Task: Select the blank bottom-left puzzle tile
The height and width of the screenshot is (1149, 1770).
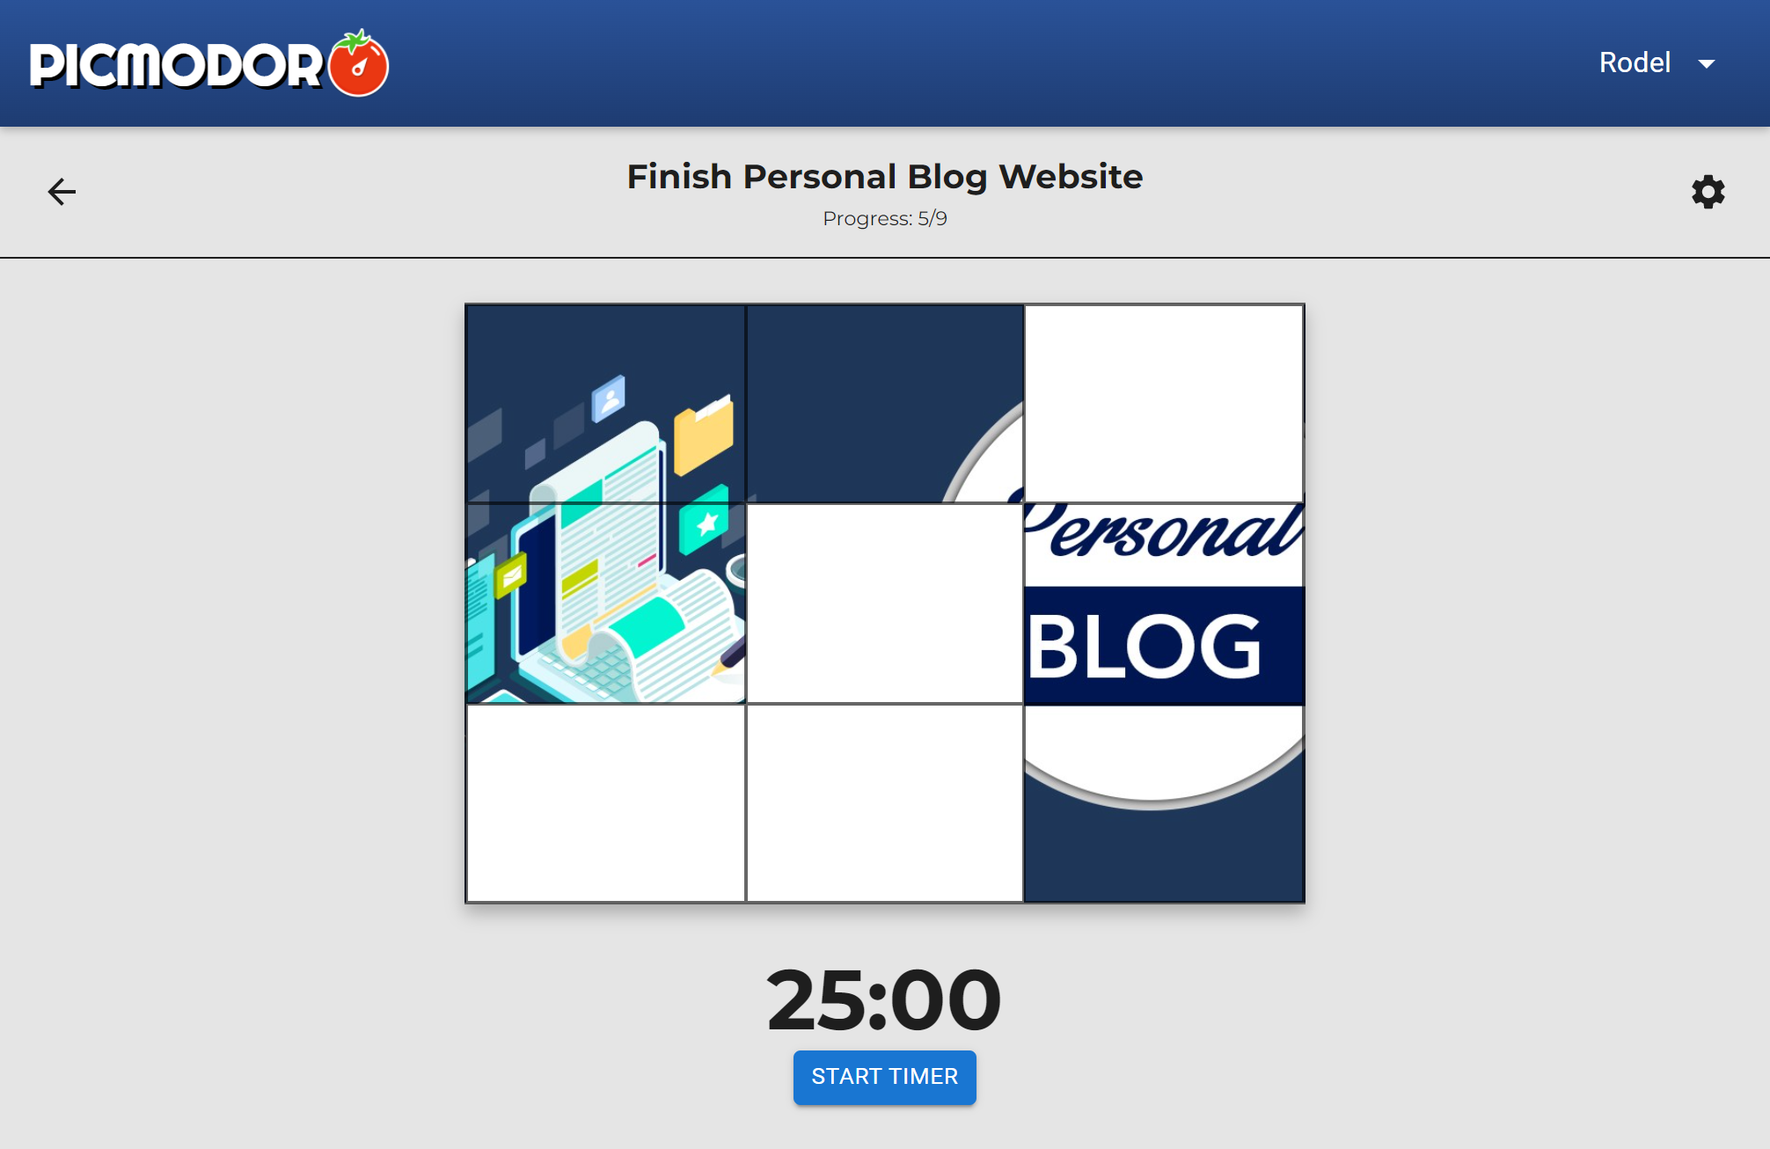Action: click(x=605, y=803)
